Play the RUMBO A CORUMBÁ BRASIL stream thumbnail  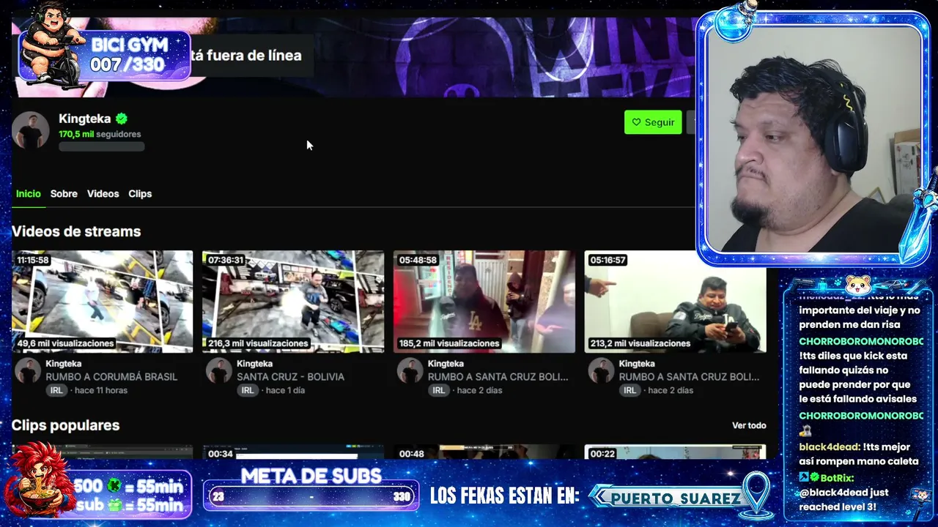[x=103, y=302]
